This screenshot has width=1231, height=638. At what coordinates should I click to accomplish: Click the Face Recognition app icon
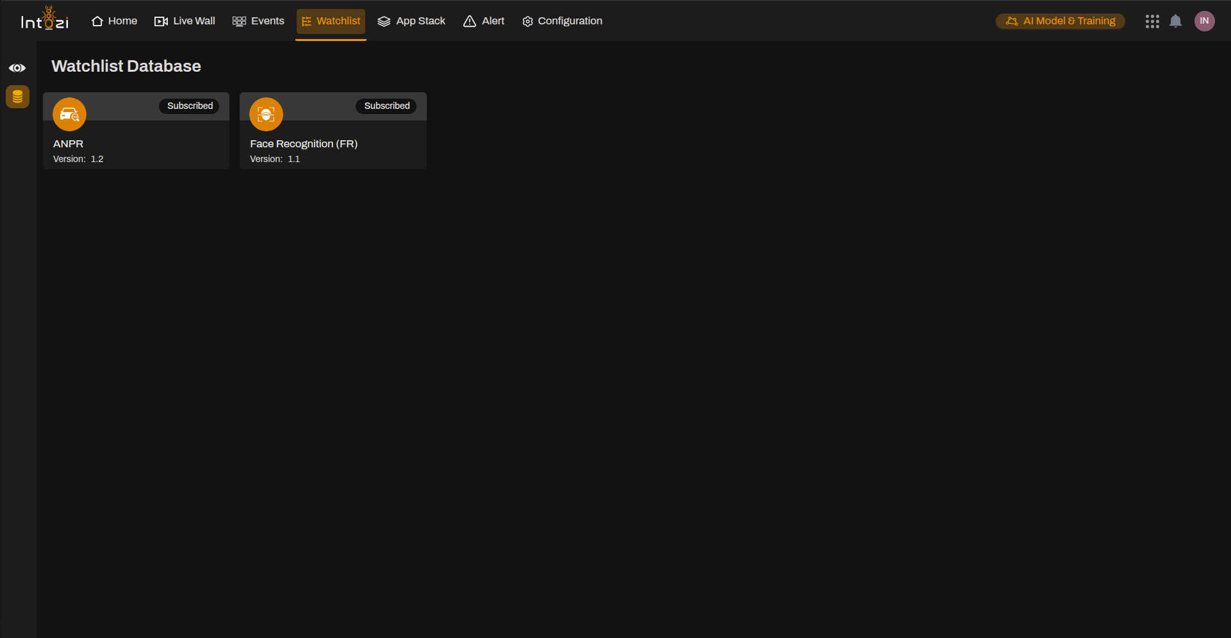266,114
